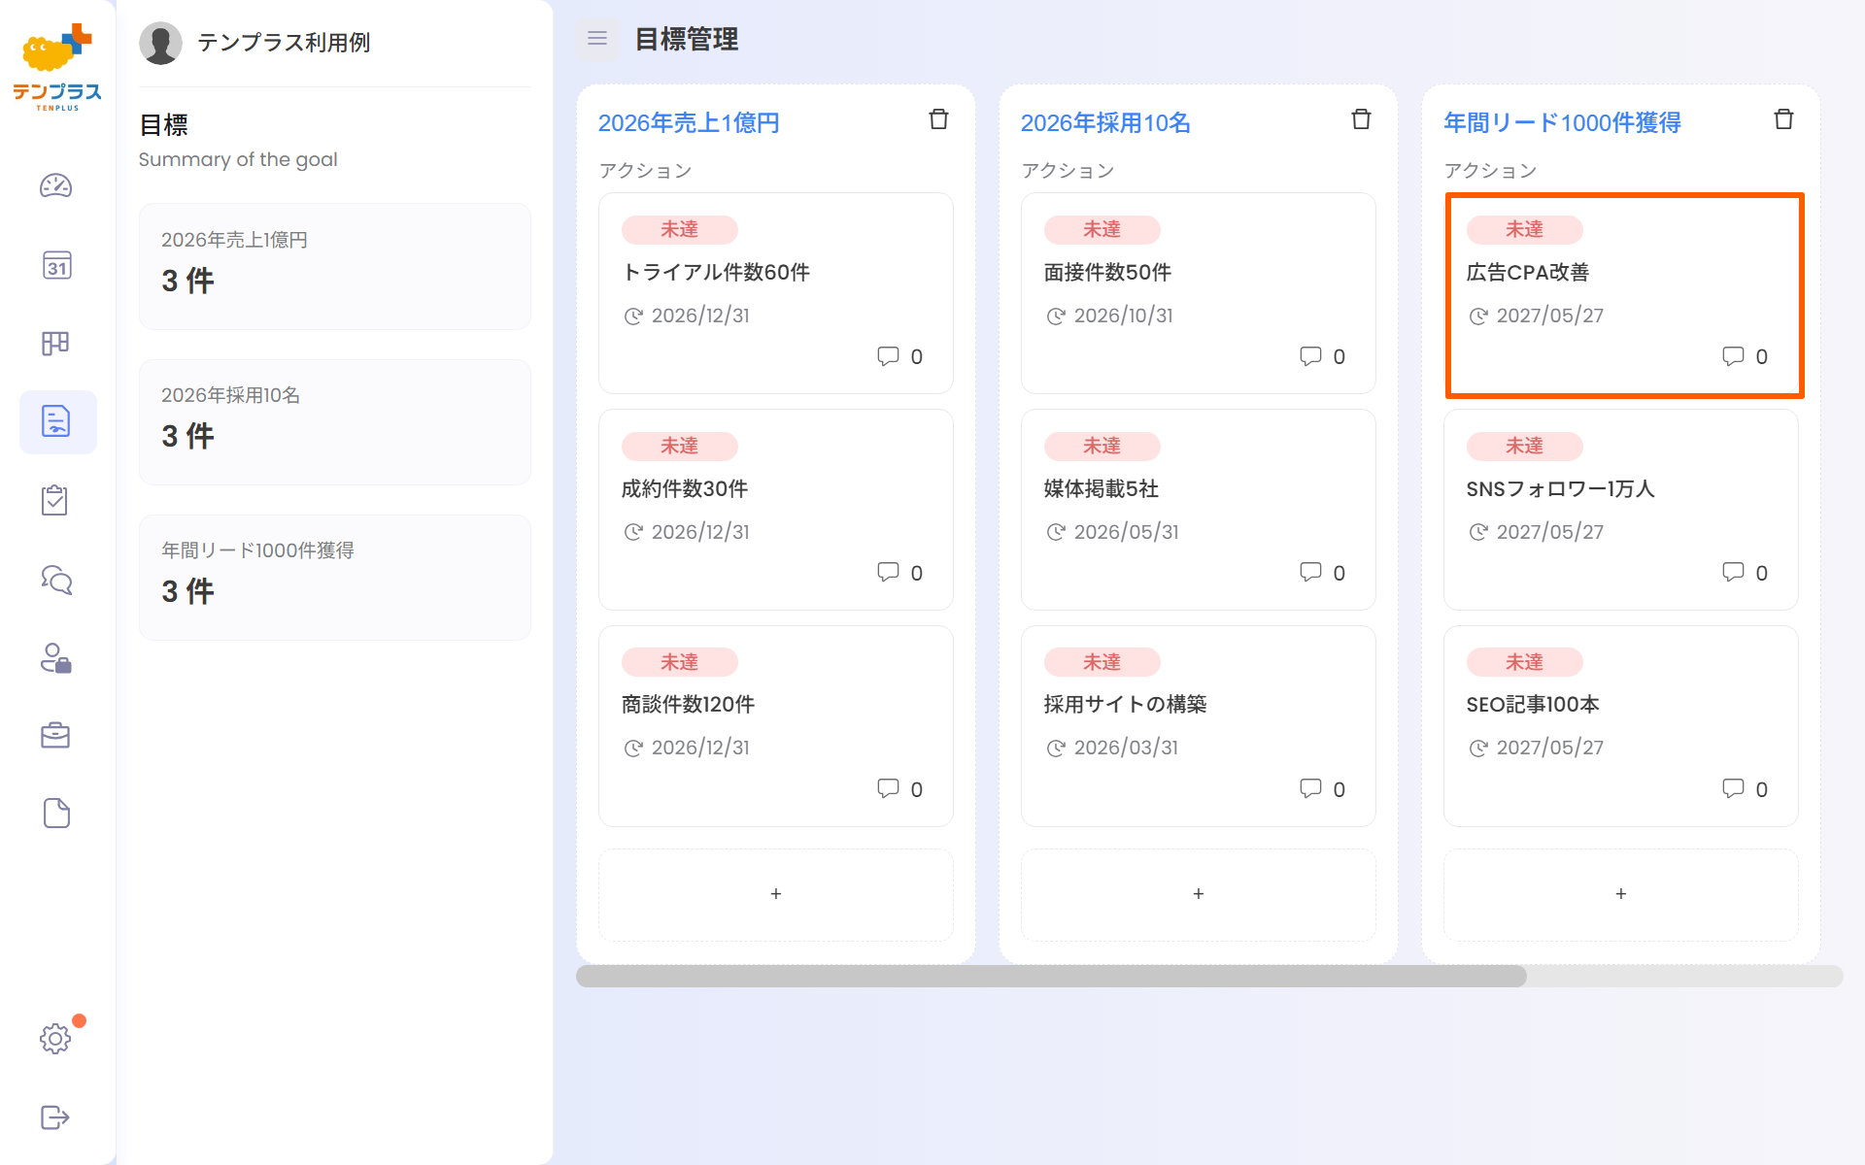Open the goal document icon in sidebar
The image size is (1865, 1165).
56,421
